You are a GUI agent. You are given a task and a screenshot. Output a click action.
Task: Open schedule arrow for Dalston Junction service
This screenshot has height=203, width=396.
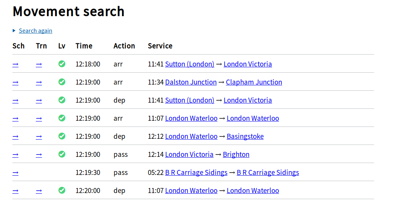(15, 82)
